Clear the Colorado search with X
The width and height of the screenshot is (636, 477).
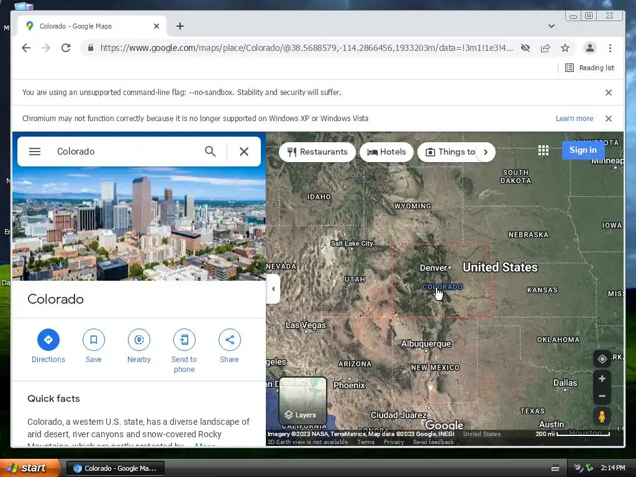pos(243,152)
